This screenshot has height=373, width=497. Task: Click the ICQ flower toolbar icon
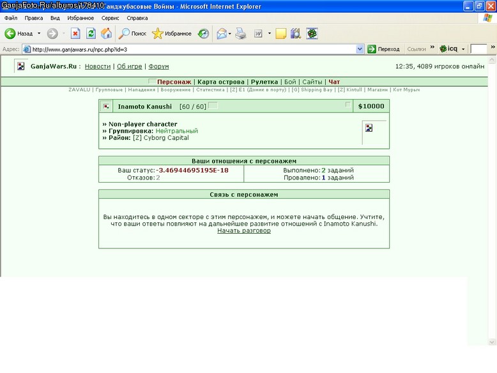pyautogui.click(x=312, y=33)
